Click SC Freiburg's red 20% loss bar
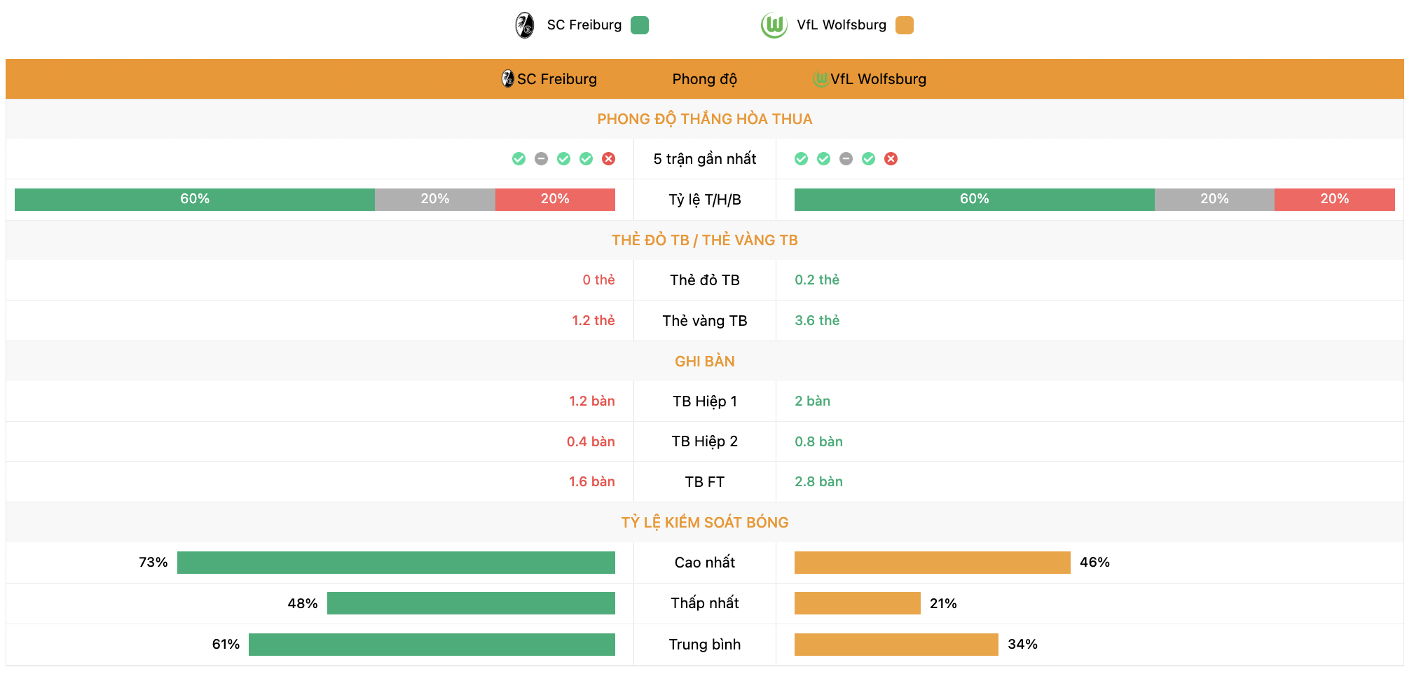 click(555, 199)
